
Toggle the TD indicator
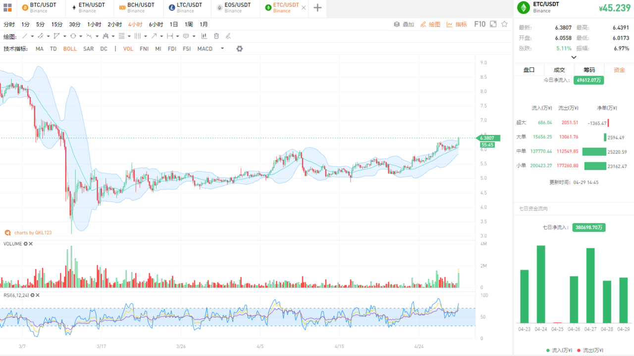click(53, 49)
